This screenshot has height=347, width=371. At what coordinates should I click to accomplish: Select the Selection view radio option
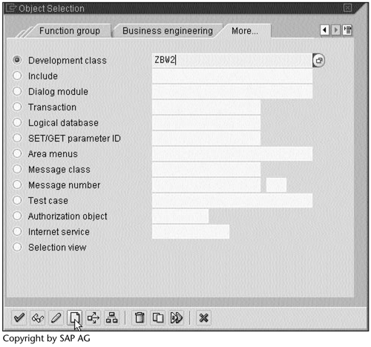point(17,247)
